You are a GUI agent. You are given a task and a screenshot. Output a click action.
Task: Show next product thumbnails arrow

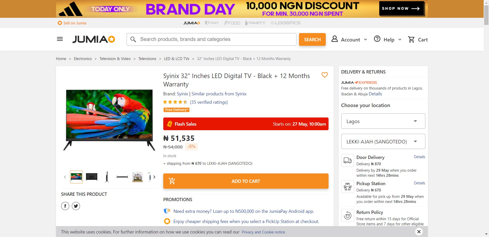point(154,177)
